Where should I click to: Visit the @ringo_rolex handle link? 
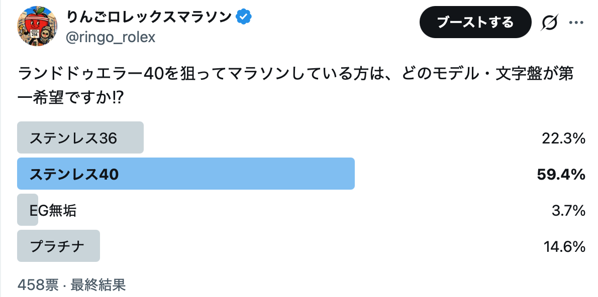(111, 37)
